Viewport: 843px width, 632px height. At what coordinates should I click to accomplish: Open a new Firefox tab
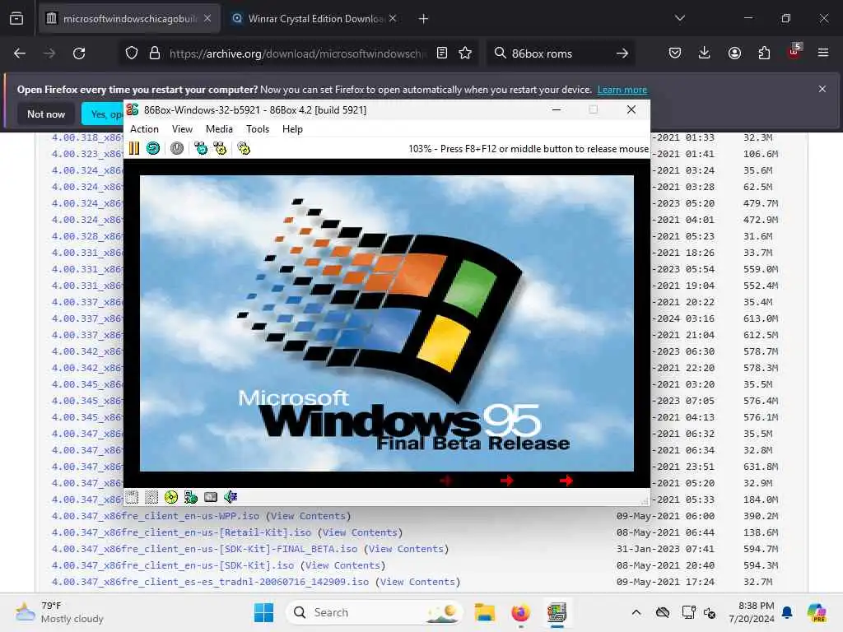point(424,19)
